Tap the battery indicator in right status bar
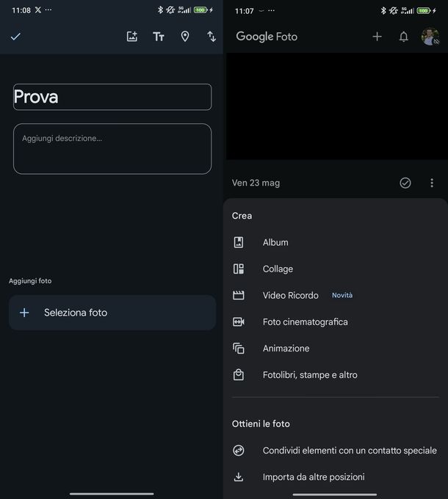The width and height of the screenshot is (448, 499). click(424, 11)
